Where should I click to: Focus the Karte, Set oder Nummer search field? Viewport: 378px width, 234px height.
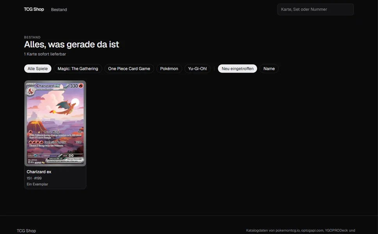(315, 9)
